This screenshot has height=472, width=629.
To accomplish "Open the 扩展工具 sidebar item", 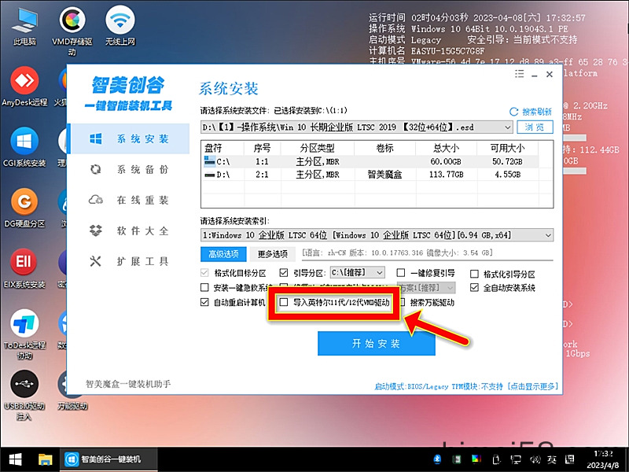I will point(128,261).
